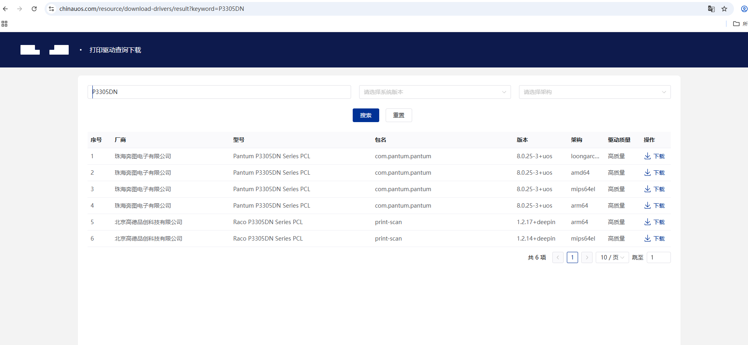Click version 1.2.14+deepin cell
Screen dimensions: 748x345
click(x=536, y=239)
